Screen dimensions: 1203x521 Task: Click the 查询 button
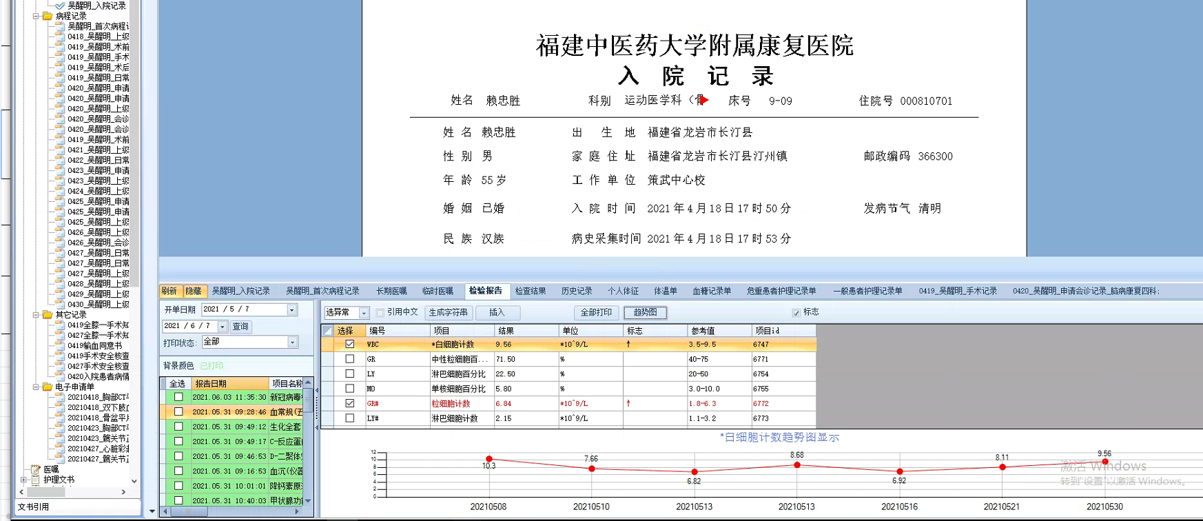[x=240, y=327]
